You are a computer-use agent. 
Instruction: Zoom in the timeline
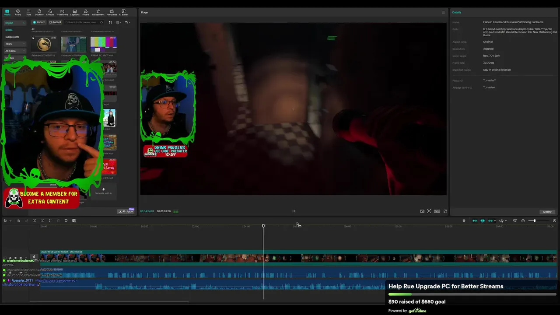554,221
